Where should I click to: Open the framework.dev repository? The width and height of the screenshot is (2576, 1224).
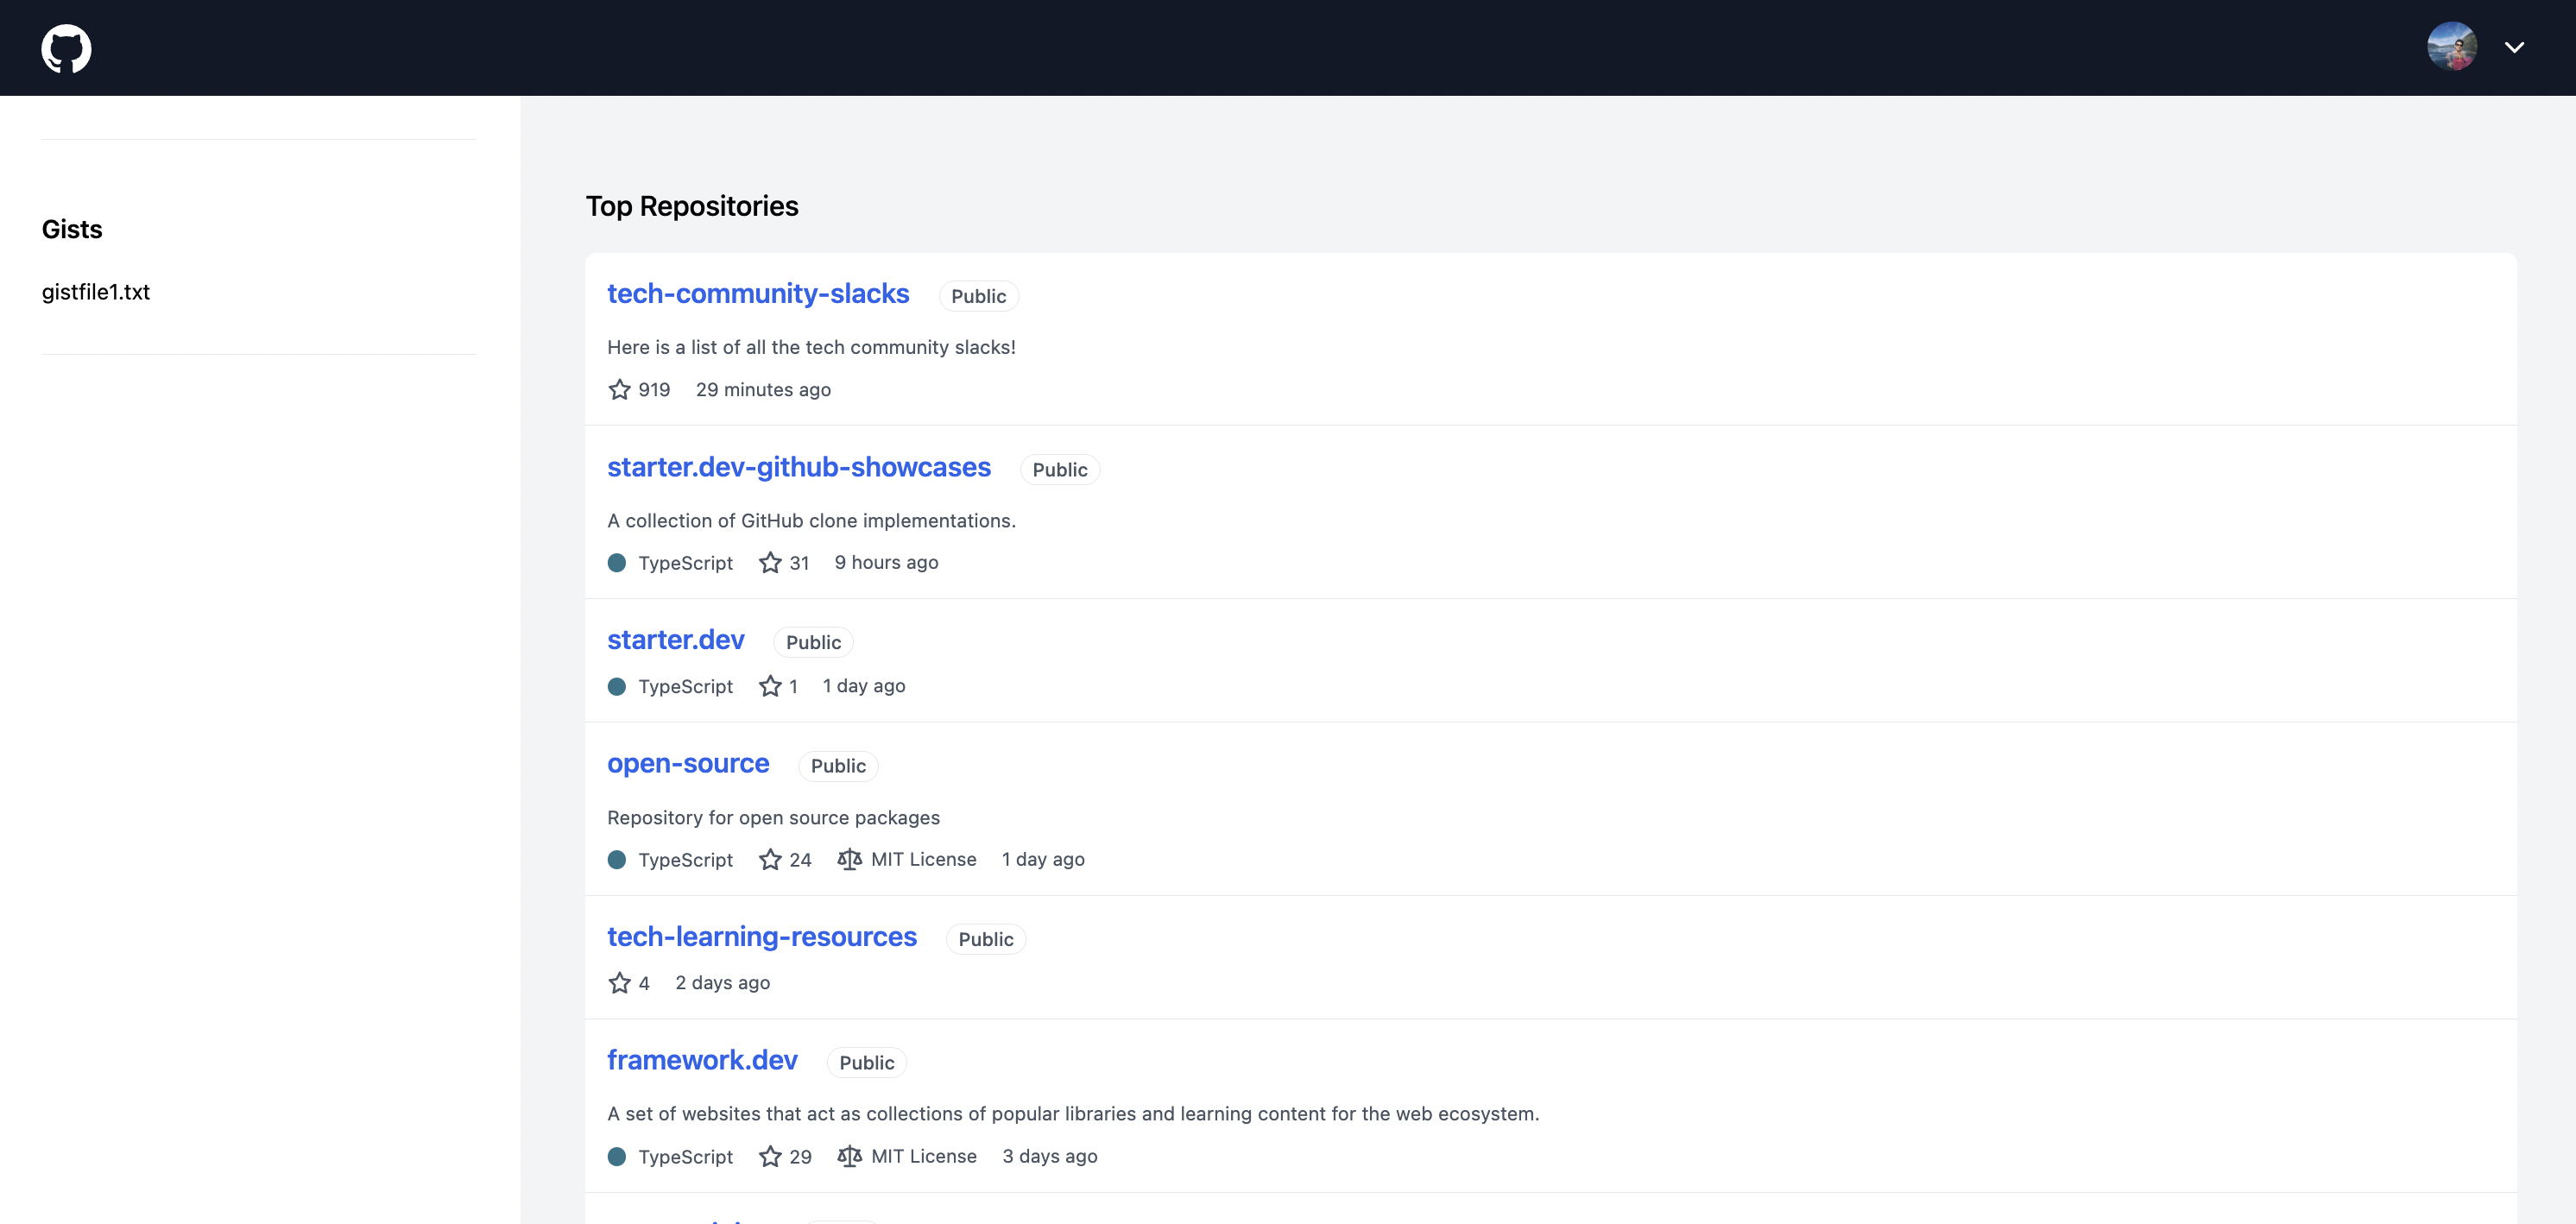[701, 1060]
